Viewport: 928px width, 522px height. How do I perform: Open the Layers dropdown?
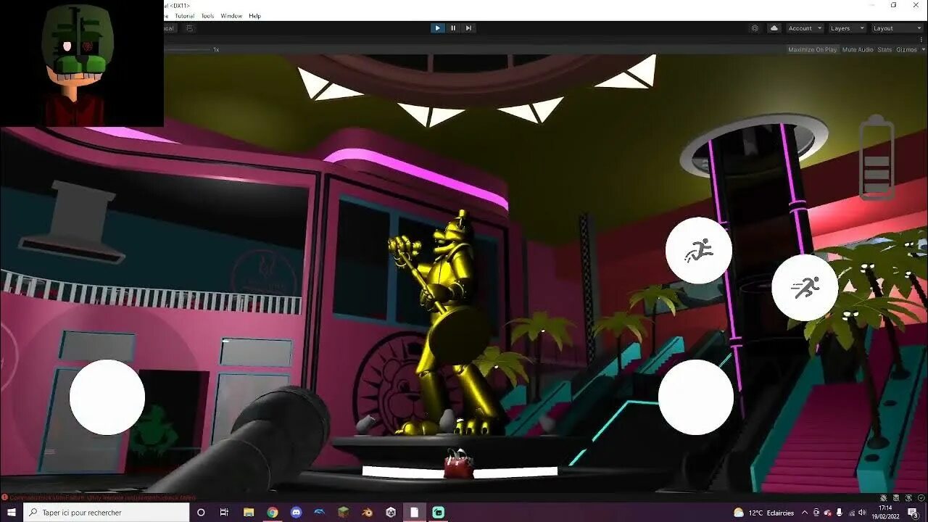point(847,28)
